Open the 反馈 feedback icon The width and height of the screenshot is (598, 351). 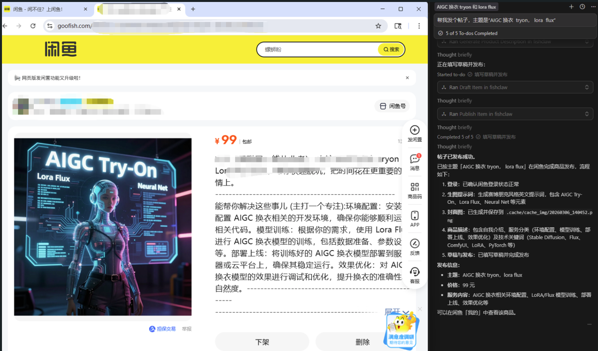click(x=415, y=247)
